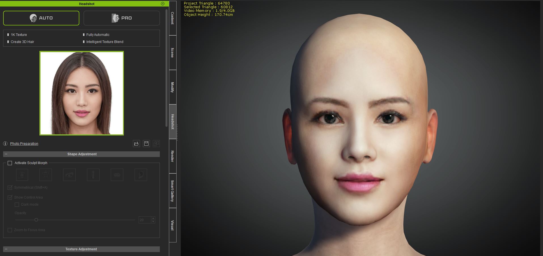Select the AUTO headshot mode
Screen dimensions: 543x256
pos(41,18)
